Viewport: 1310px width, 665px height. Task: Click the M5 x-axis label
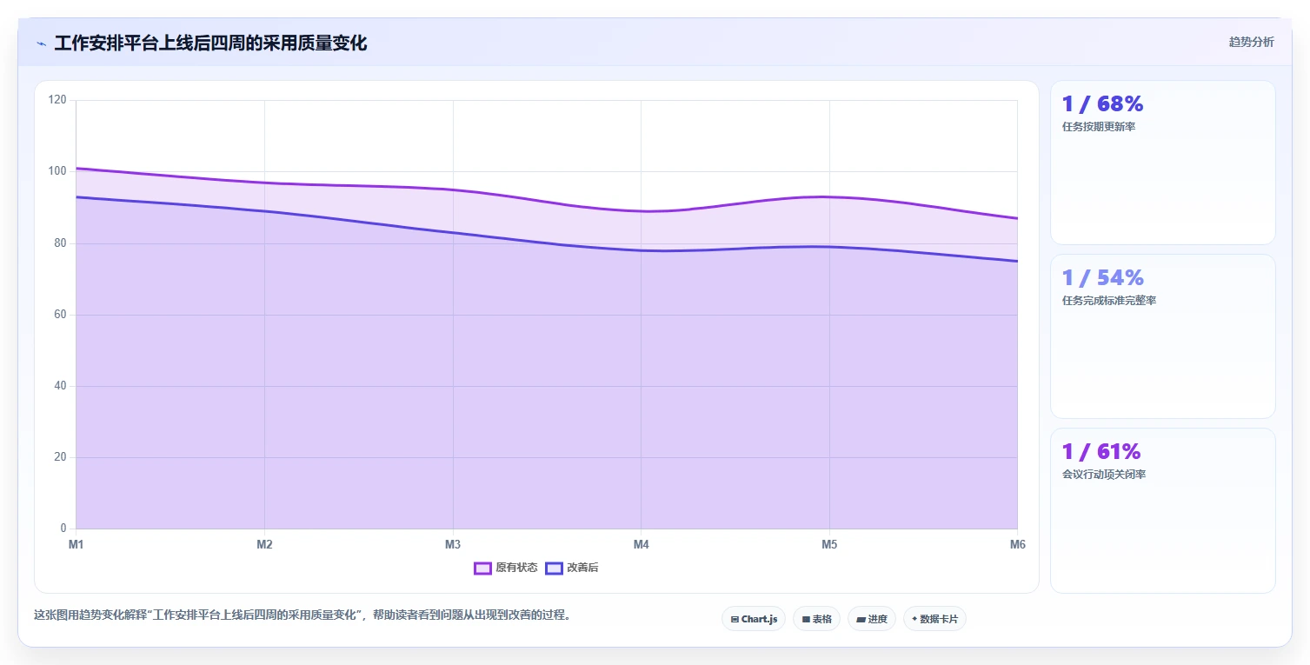(829, 545)
